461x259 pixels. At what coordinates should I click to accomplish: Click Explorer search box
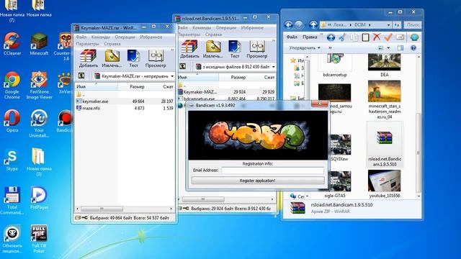point(413,25)
